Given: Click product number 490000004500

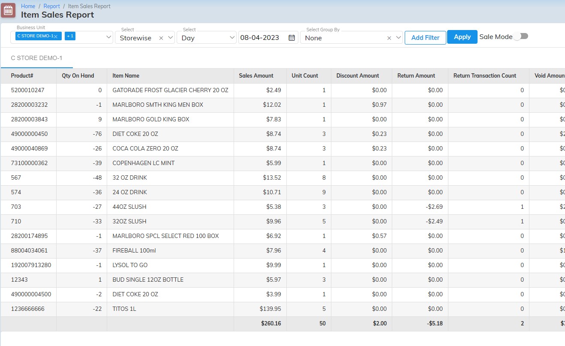Looking at the screenshot, I should (x=31, y=295).
